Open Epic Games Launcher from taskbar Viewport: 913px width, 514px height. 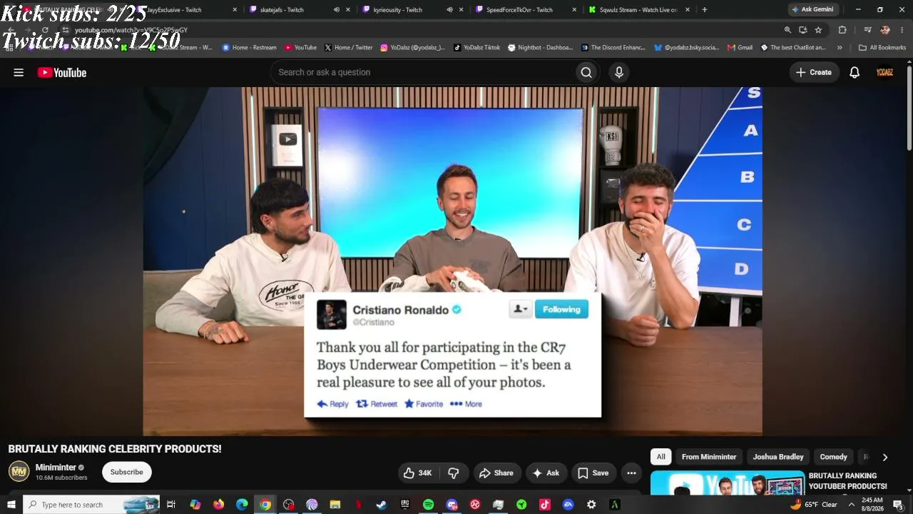click(x=405, y=505)
